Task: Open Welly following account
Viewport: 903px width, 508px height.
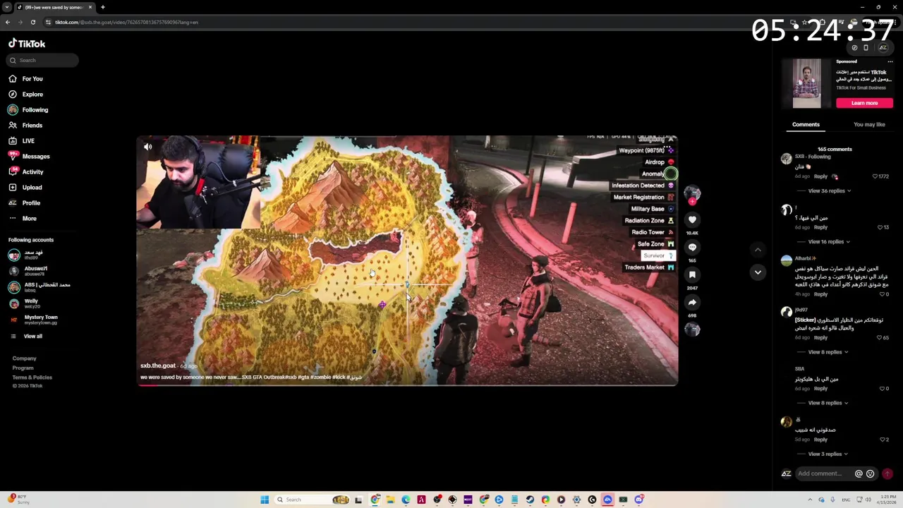Action: 31,303
